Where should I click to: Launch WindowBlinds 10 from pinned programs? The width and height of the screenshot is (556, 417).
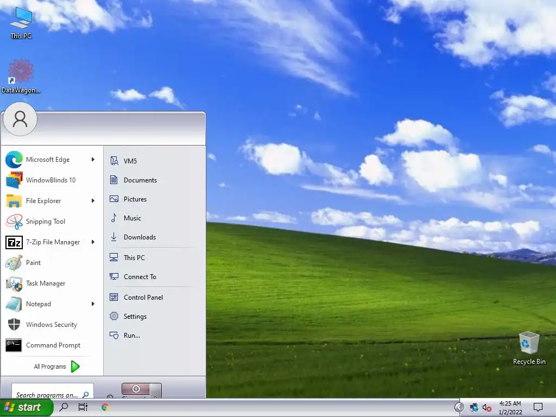point(50,180)
